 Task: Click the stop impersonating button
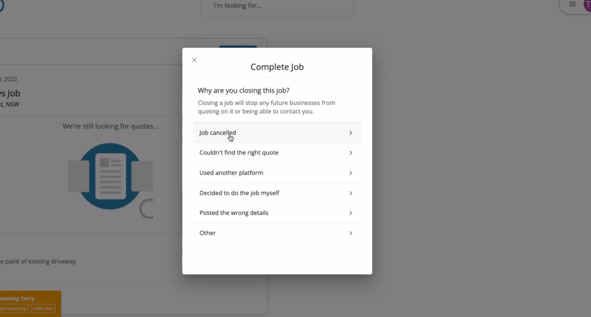(x=13, y=308)
